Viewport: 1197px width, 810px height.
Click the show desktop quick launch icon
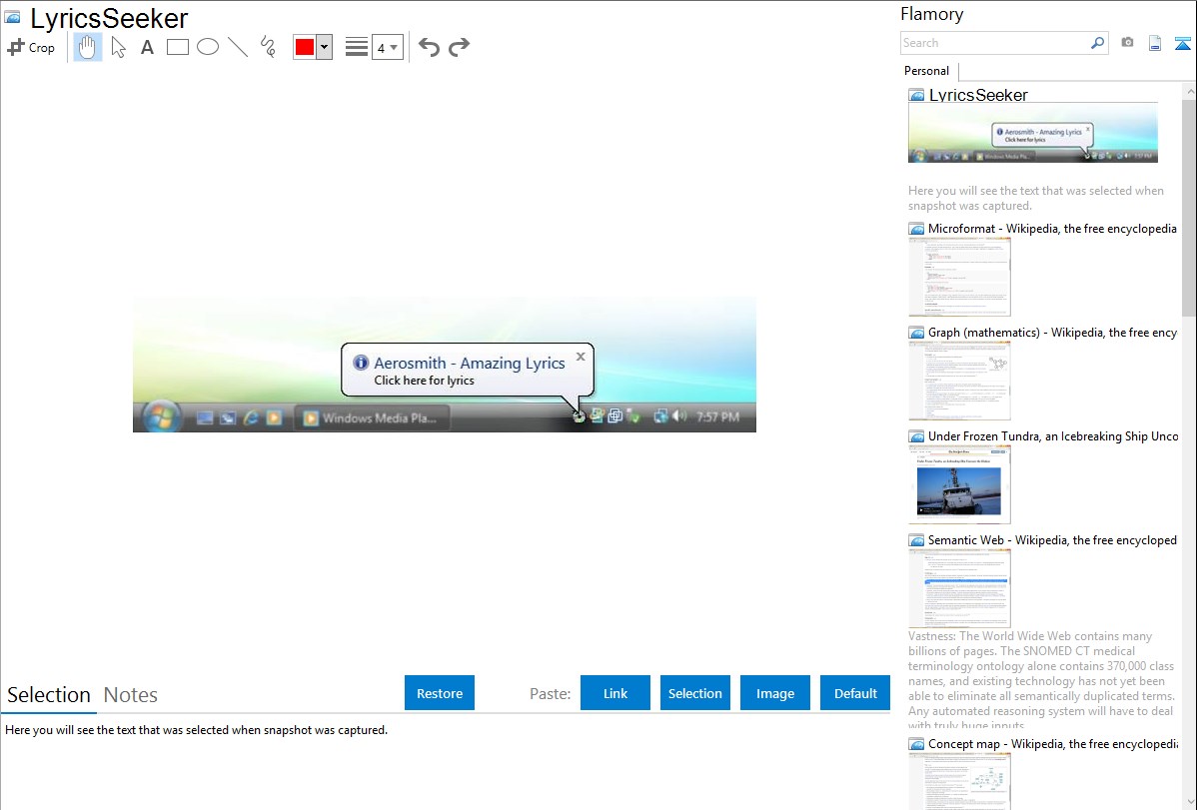tap(205, 417)
